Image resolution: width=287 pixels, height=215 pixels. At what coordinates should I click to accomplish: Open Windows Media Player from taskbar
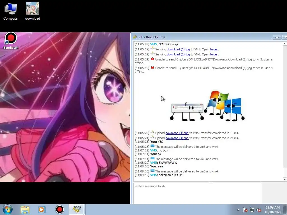42,209
